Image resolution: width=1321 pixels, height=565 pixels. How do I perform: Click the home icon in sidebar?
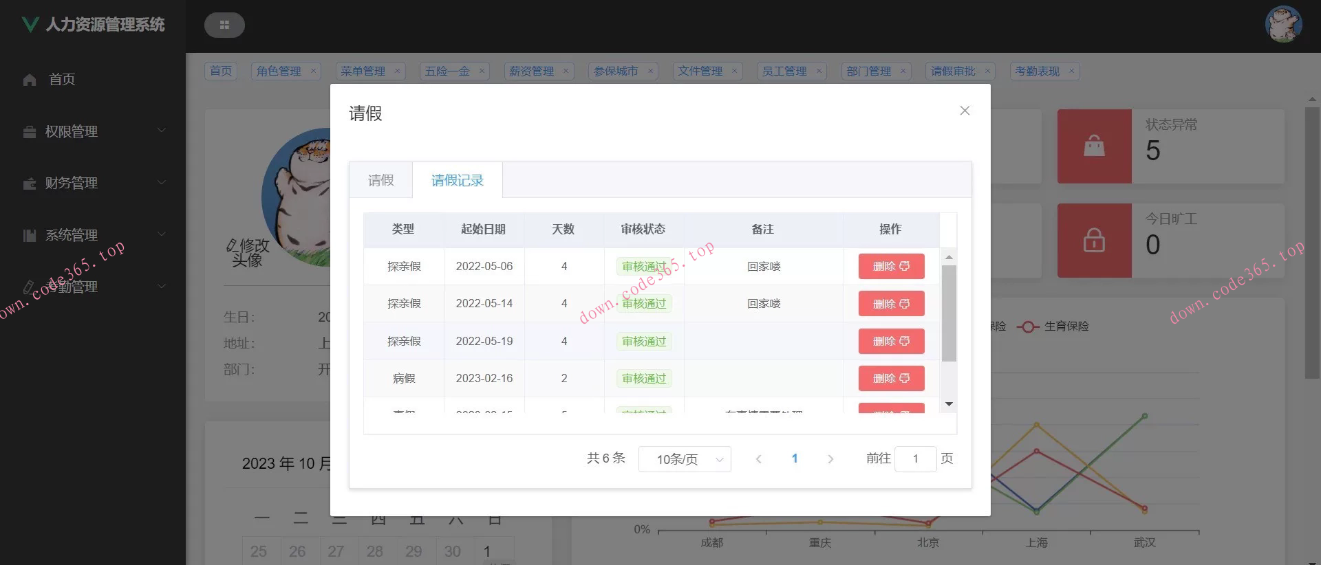[30, 80]
